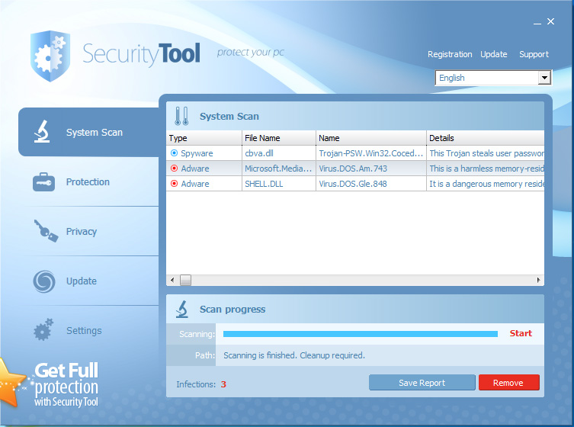Click the scrollbar left arrow in results list
The image size is (574, 427).
[x=172, y=280]
